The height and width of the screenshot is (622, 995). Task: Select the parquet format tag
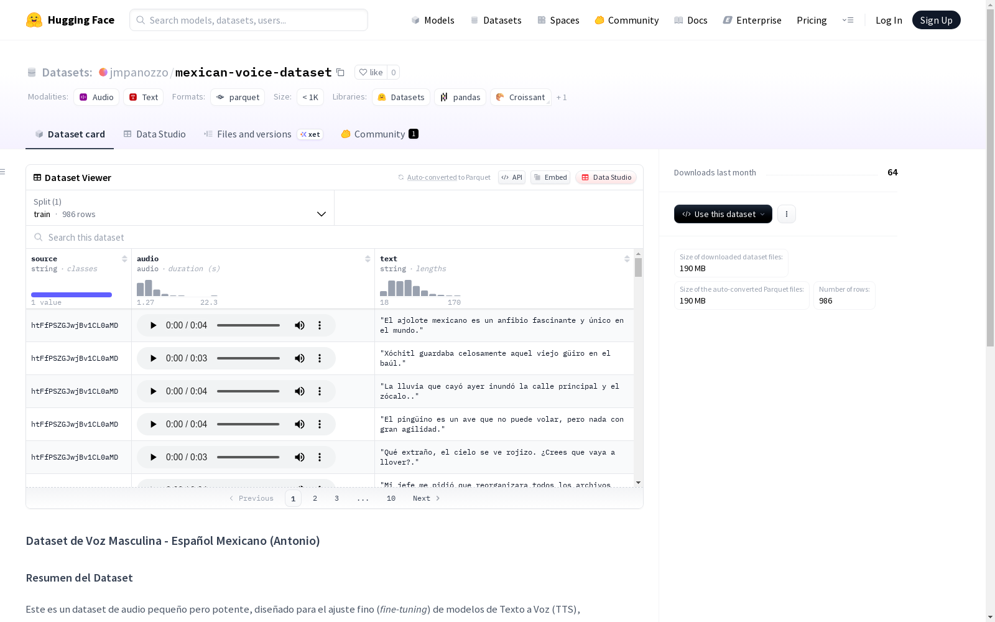[238, 97]
